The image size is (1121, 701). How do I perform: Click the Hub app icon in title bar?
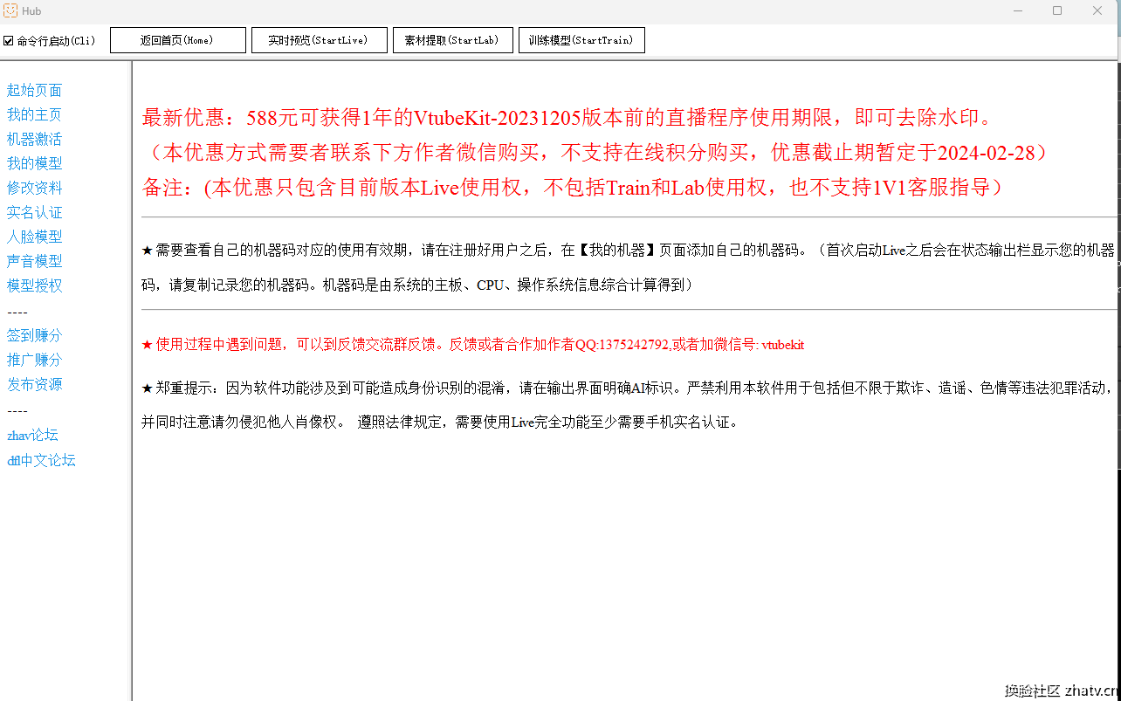point(10,10)
